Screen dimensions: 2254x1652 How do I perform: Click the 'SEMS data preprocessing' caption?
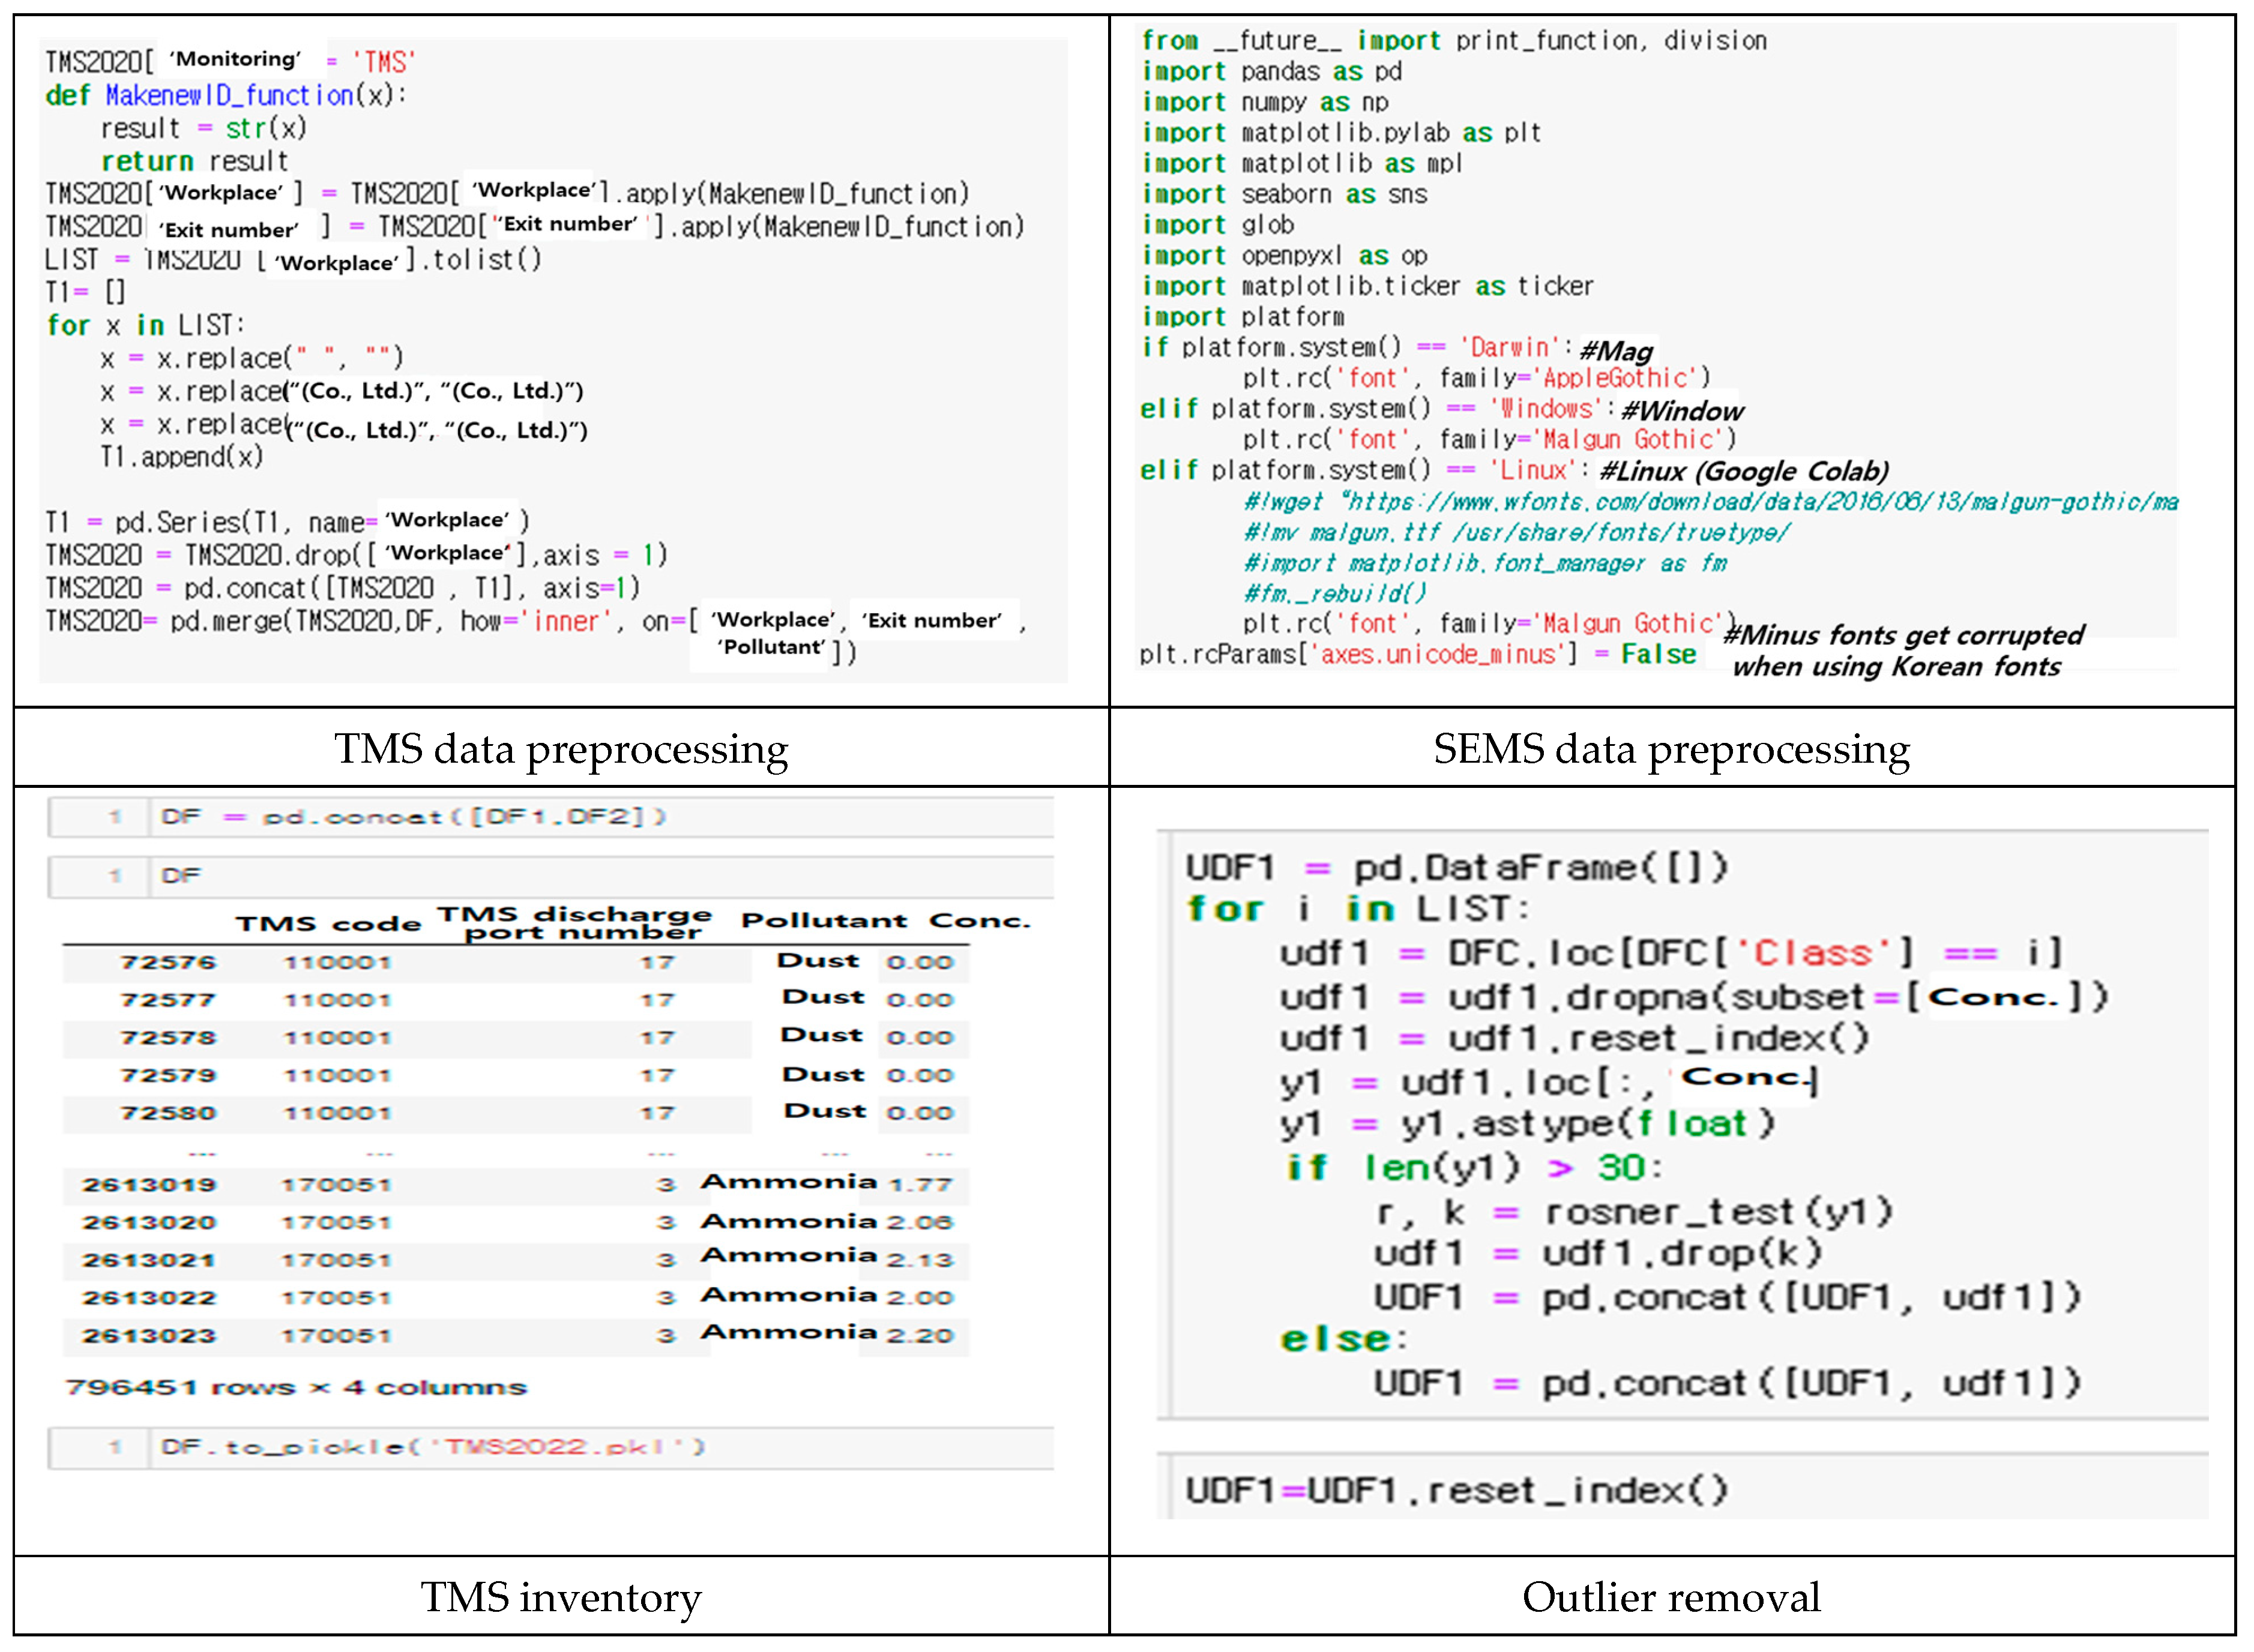point(1671,749)
